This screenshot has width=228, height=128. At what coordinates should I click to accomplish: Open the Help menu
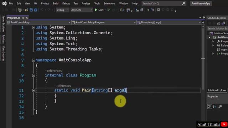point(135,3)
